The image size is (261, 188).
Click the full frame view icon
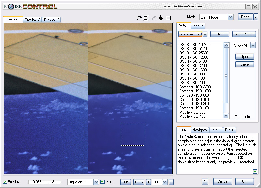(168, 18)
